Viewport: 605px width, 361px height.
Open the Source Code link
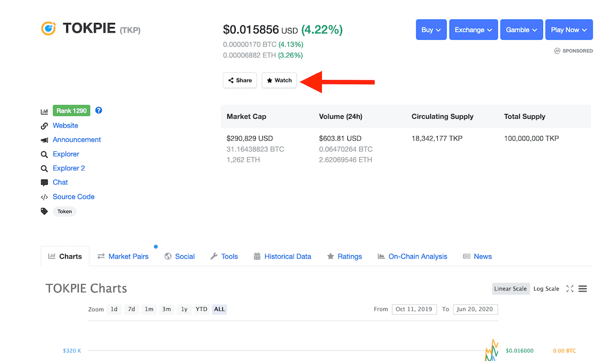[74, 197]
